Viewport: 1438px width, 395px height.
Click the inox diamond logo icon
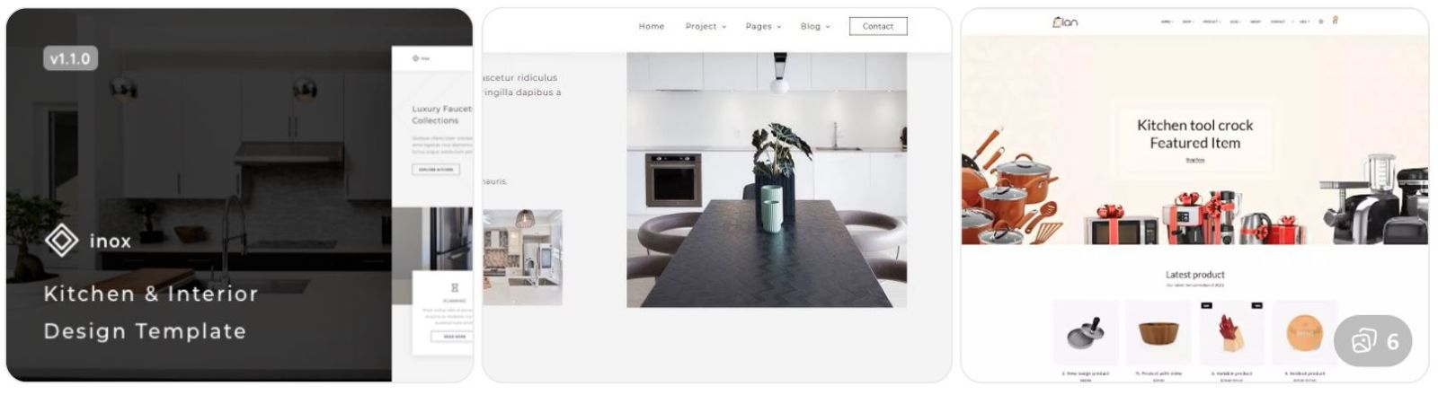(x=62, y=241)
